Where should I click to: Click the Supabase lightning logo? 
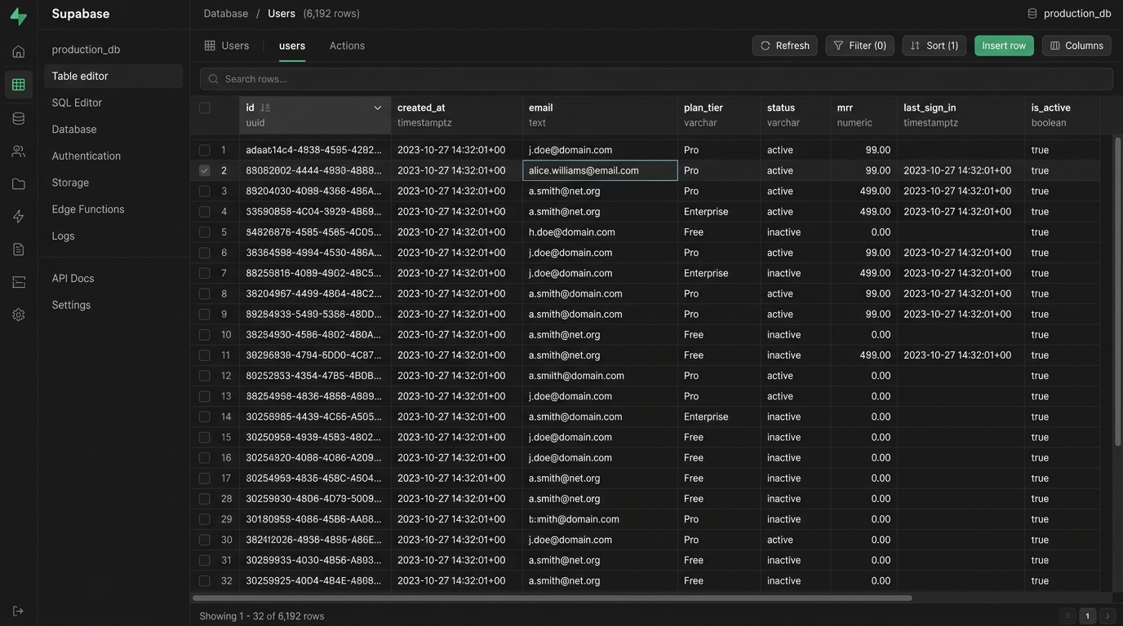point(18,16)
